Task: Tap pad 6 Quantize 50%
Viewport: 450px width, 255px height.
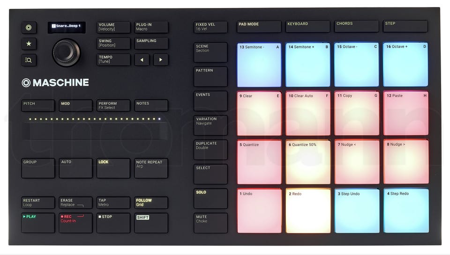Action: [308, 162]
